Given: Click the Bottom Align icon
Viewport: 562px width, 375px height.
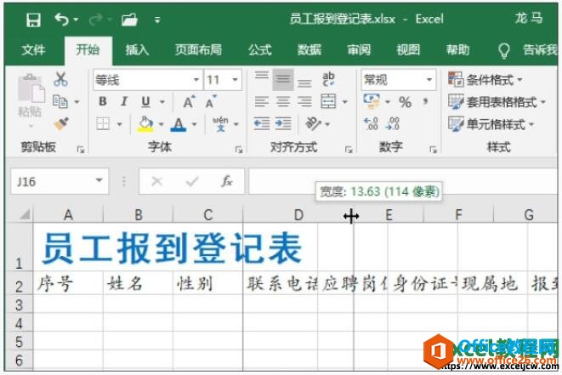Looking at the screenshot, I should (x=304, y=82).
